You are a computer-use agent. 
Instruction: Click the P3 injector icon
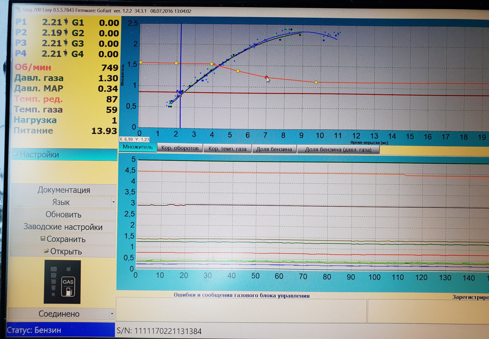(66, 43)
